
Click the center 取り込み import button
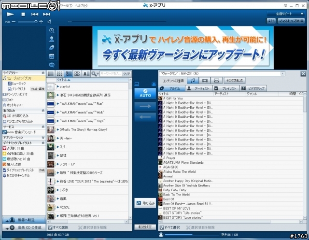[145, 203]
